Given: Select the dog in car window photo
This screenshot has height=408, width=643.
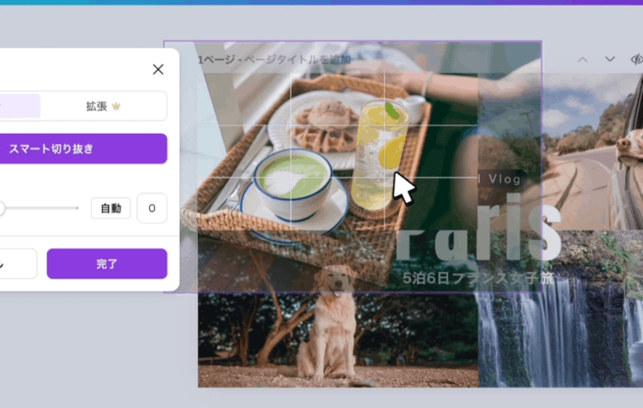Looking at the screenshot, I should (x=592, y=152).
